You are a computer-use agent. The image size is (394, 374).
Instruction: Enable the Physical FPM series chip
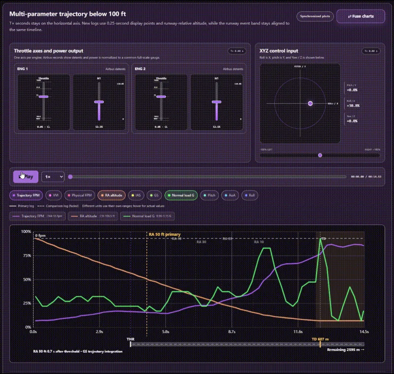point(80,195)
